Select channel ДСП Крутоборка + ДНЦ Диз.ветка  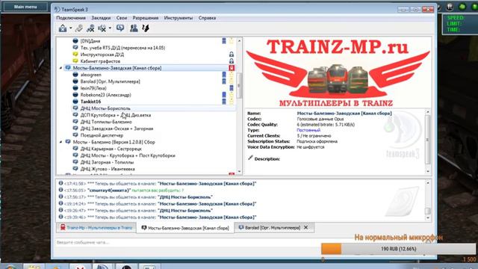(x=116, y=115)
